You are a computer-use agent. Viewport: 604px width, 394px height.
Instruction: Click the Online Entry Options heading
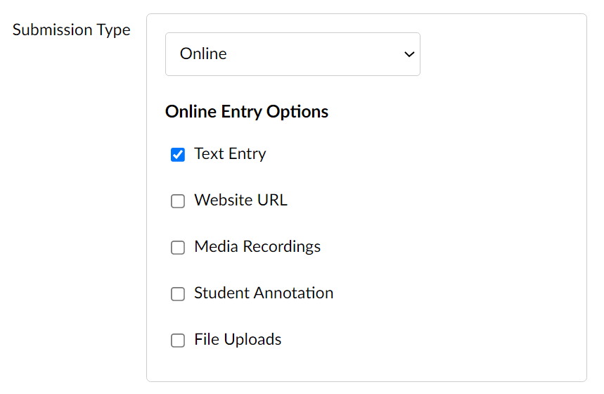coord(247,112)
